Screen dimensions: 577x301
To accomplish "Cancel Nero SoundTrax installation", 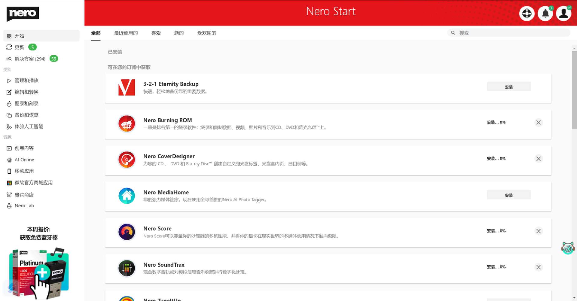I will click(539, 267).
